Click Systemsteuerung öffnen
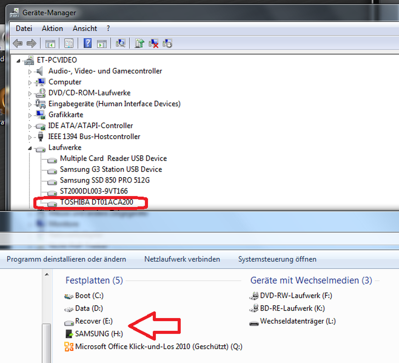 pyautogui.click(x=277, y=259)
